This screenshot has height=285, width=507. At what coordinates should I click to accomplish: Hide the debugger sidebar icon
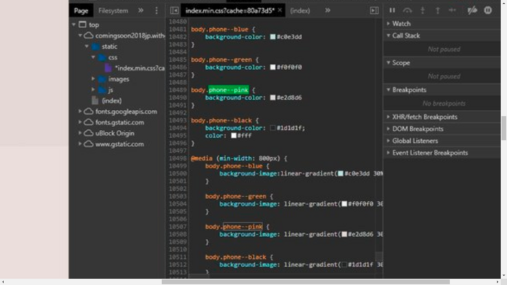pyautogui.click(x=374, y=10)
